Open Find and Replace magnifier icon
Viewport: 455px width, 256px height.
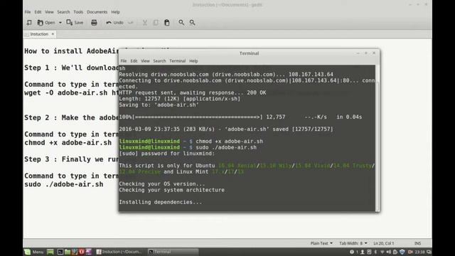click(193, 22)
